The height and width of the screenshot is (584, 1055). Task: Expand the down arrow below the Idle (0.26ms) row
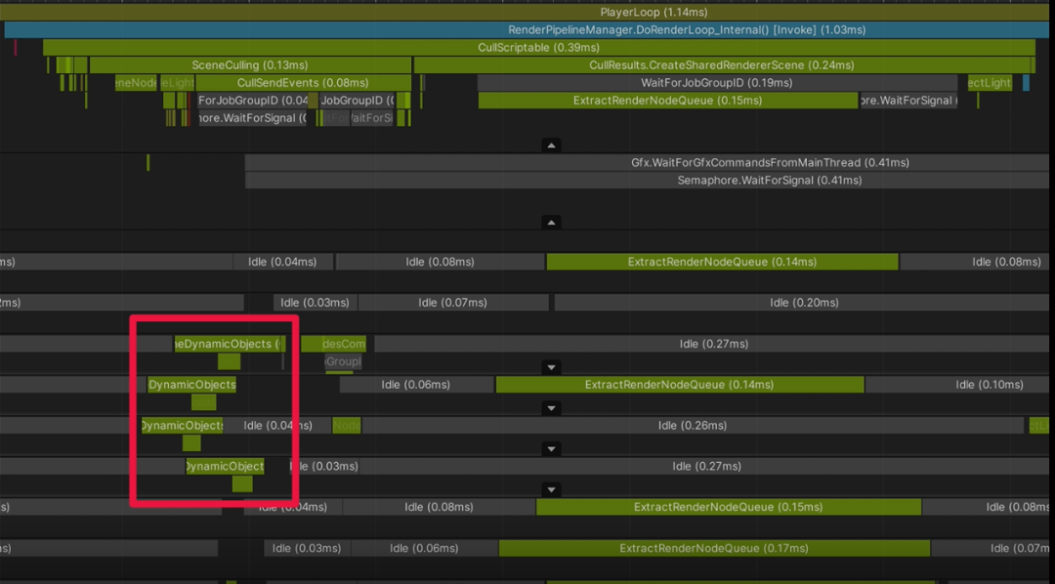(x=551, y=449)
